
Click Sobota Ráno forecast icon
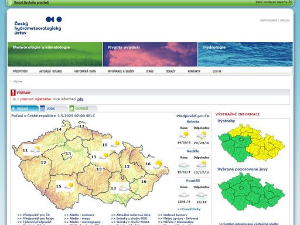coord(184,135)
